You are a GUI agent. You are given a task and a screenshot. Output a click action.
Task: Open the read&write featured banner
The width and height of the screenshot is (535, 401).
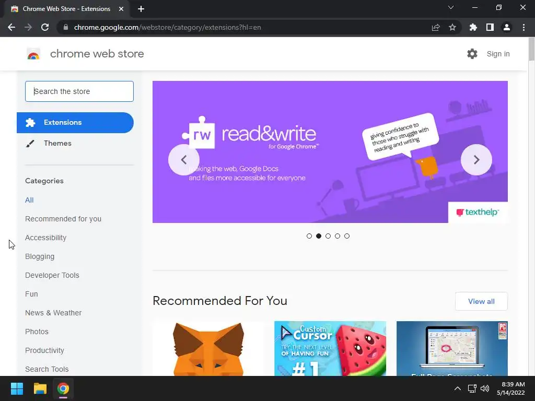[x=330, y=152]
